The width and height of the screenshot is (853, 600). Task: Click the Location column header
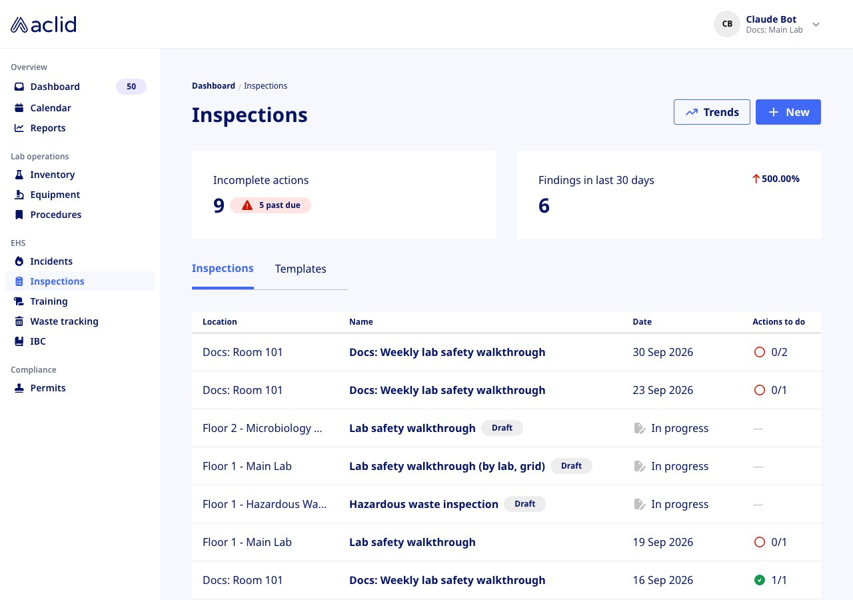[x=220, y=322]
